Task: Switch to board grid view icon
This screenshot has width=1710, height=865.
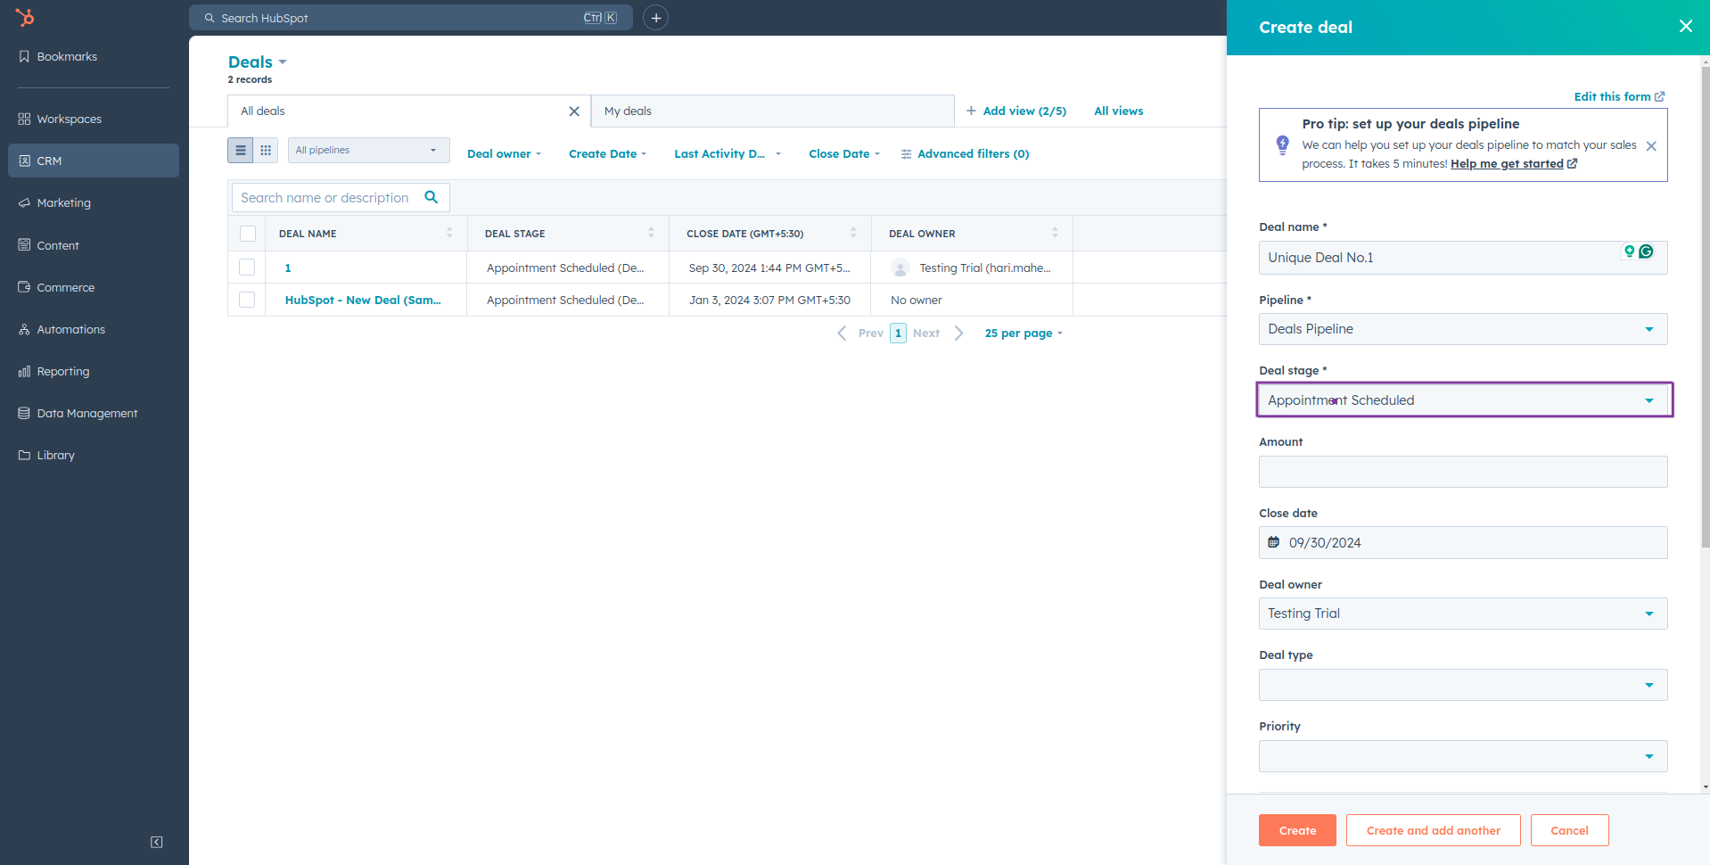Action: coord(266,151)
